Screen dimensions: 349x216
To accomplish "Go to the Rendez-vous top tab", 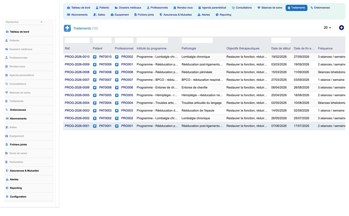I will [183, 8].
